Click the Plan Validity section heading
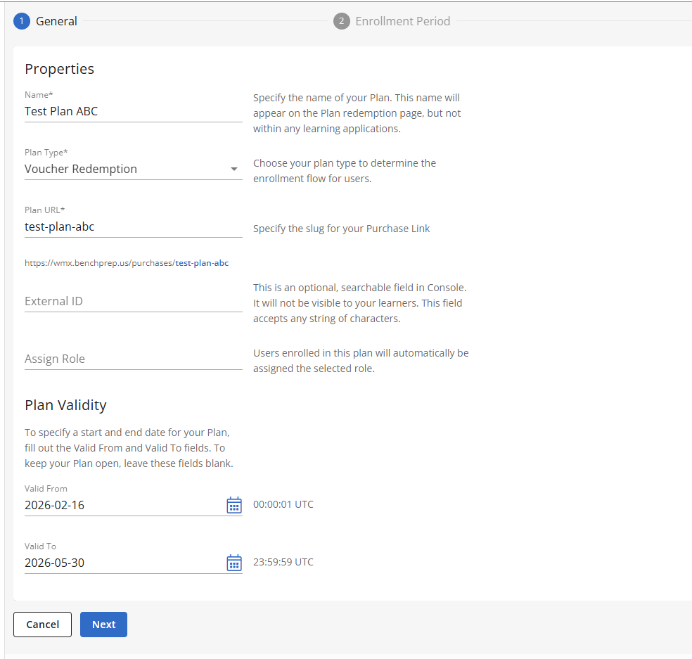The width and height of the screenshot is (692, 659). (x=65, y=405)
